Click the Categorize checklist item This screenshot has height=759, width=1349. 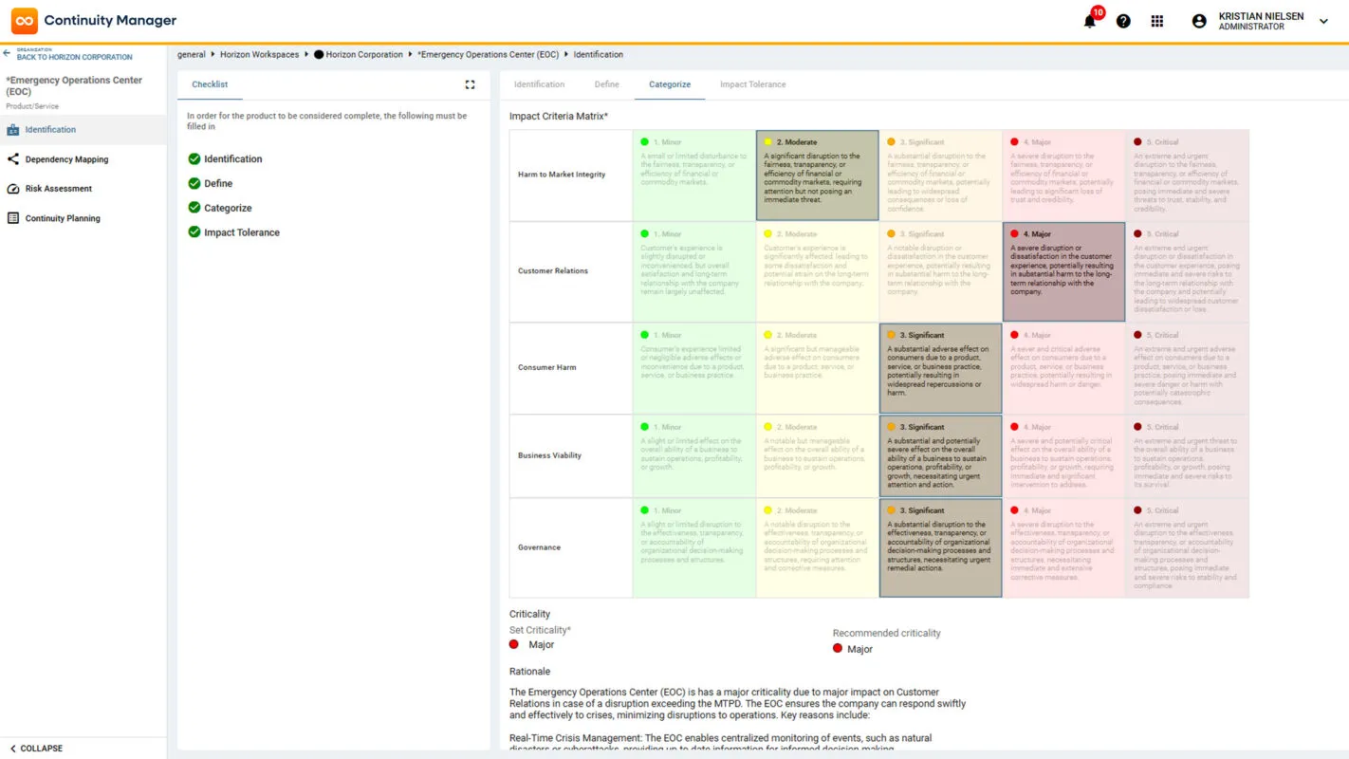point(228,209)
